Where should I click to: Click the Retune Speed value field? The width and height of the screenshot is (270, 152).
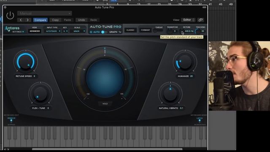35,76
